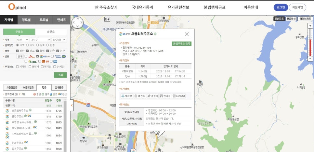Click the self-service icon next to 갑천주유소
Viewport: 314px width, 152px height.
pos(25,148)
